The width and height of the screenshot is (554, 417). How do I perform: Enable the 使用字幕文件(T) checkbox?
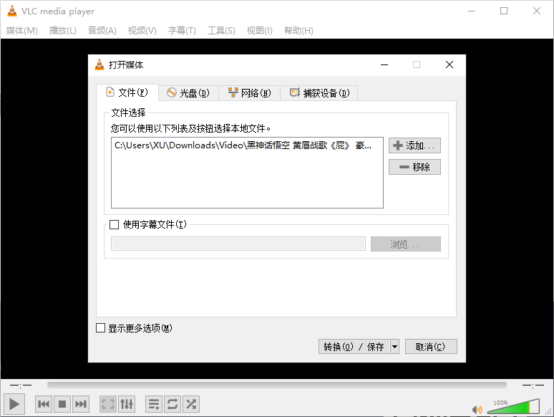(x=114, y=224)
